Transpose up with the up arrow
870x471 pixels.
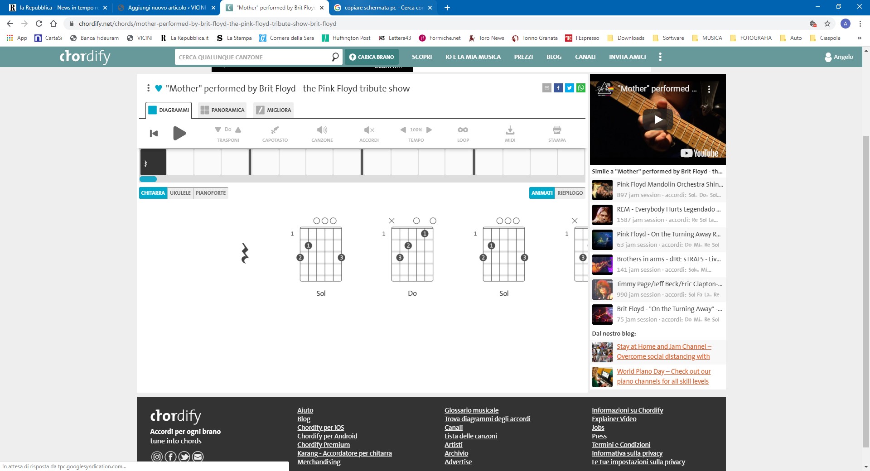point(238,130)
